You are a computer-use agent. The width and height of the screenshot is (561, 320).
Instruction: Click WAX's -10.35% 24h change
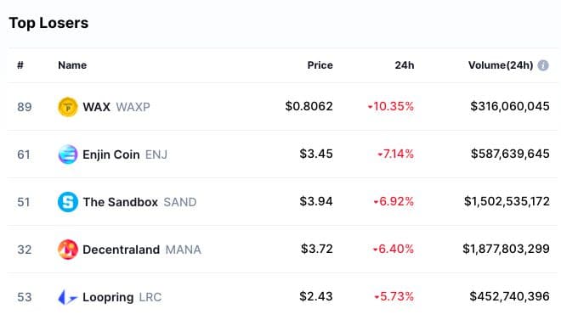391,106
